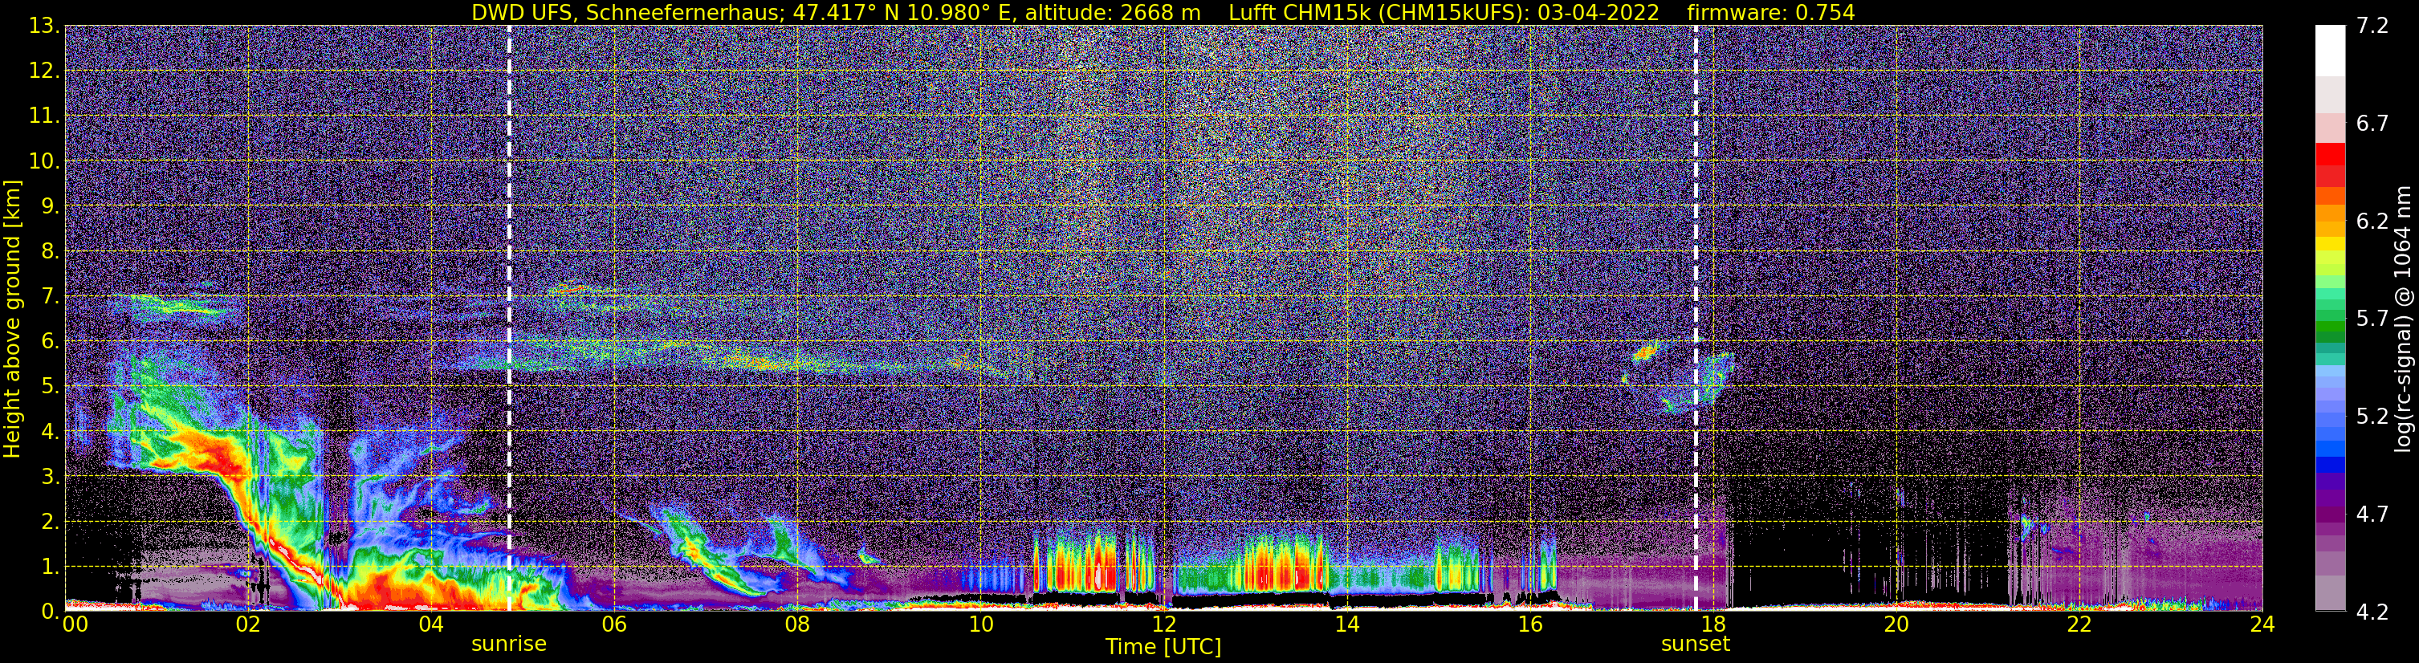Click the "04" time tick label
Screen dimensions: 2419x663
tap(431, 624)
